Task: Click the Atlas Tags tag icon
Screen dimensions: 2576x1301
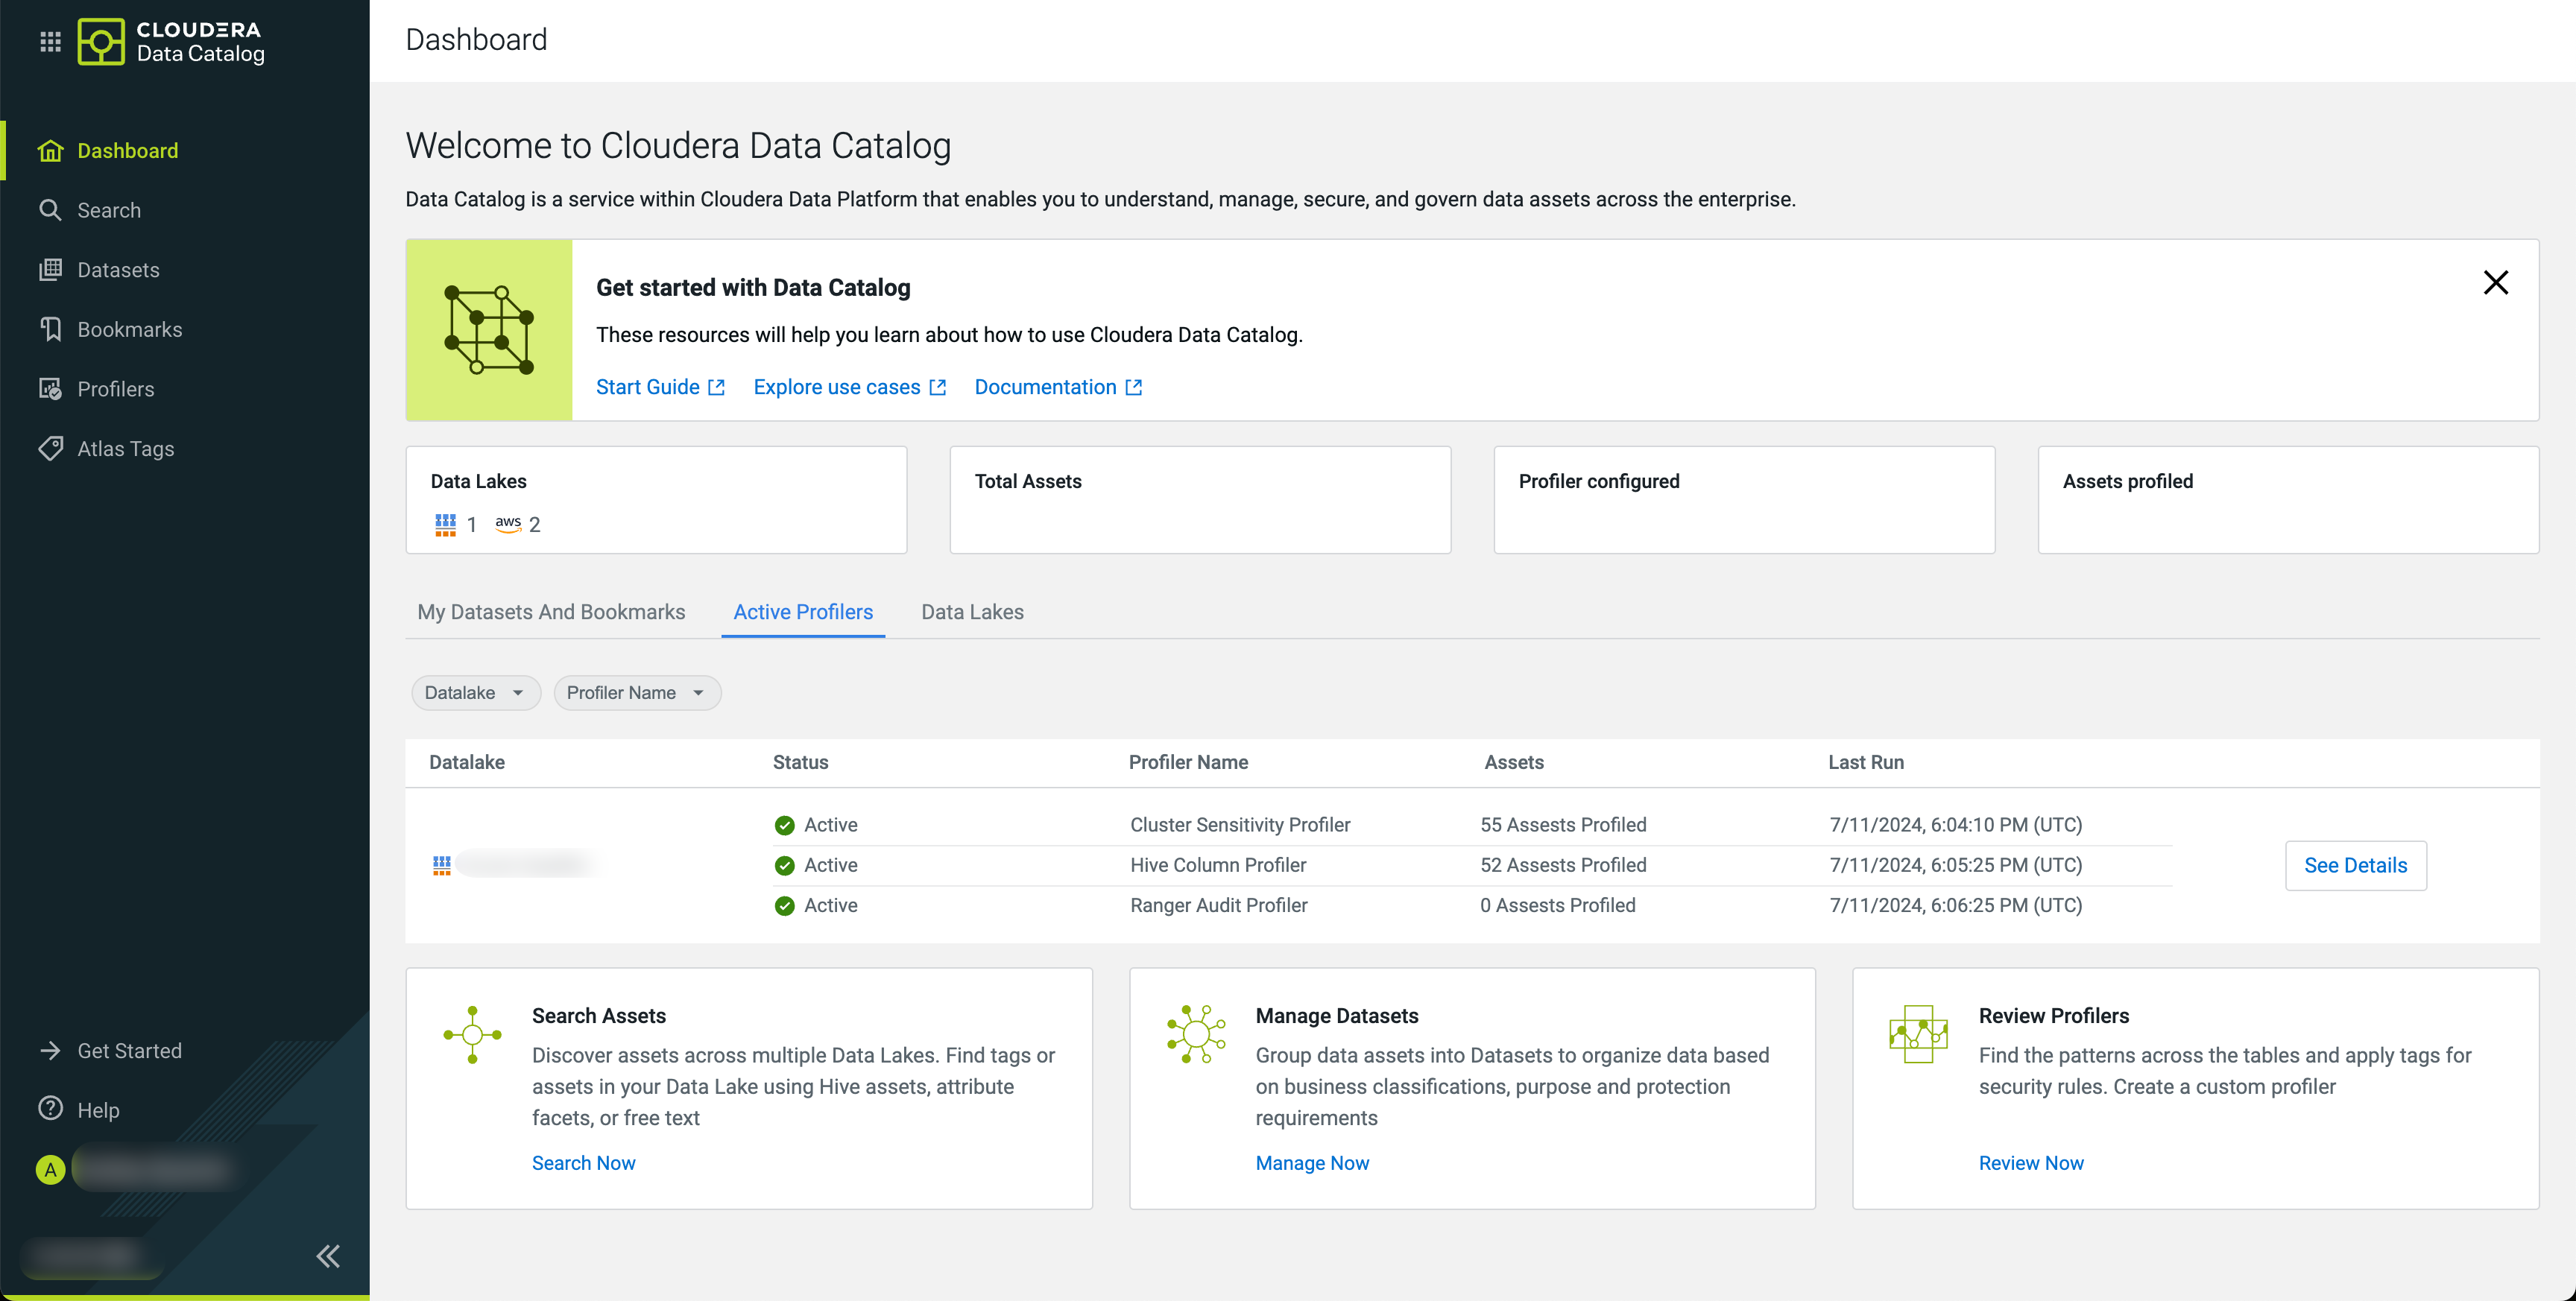Action: pos(50,449)
